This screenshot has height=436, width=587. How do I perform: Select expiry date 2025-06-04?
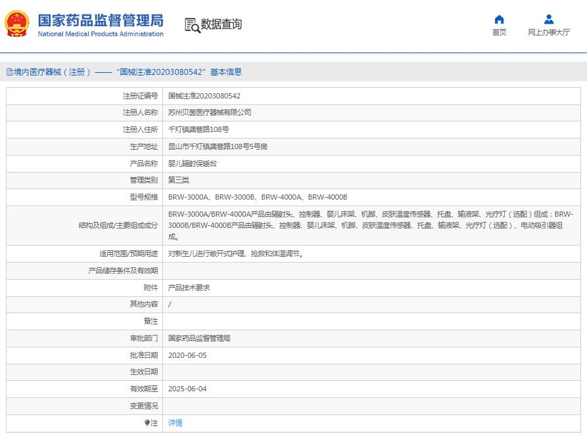187,389
